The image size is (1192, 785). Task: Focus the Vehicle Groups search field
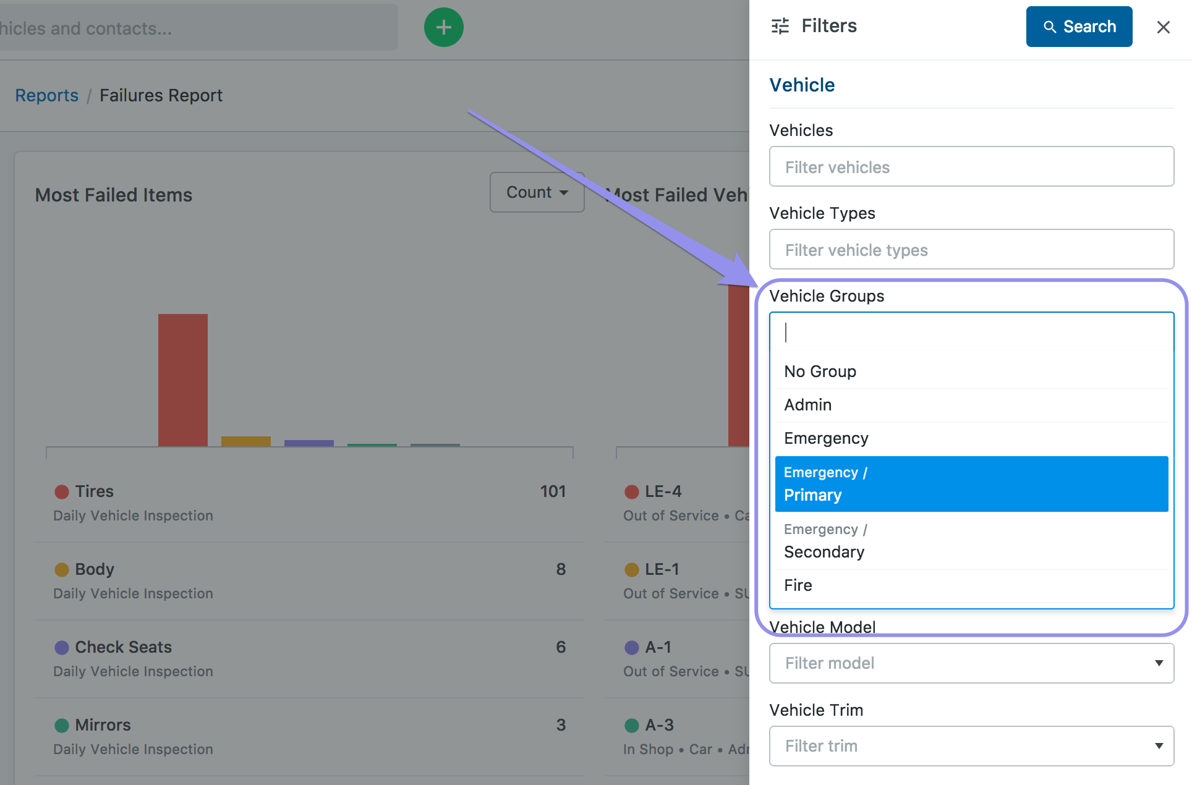(x=971, y=333)
